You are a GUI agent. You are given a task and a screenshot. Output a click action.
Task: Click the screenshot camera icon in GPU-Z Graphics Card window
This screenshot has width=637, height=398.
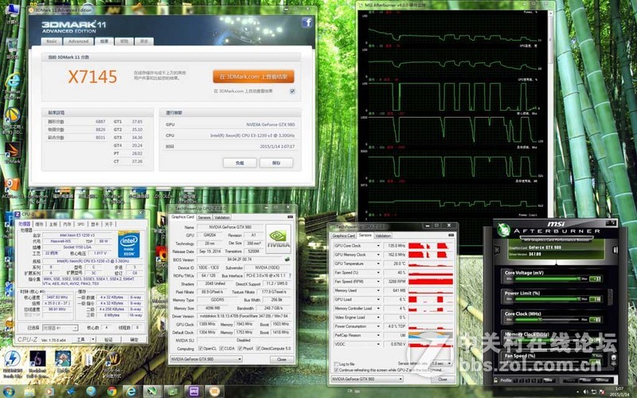(290, 217)
